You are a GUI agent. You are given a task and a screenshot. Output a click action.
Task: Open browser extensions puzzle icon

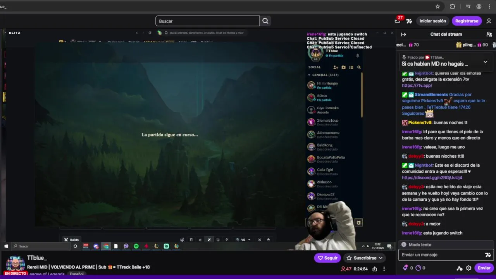453,7
